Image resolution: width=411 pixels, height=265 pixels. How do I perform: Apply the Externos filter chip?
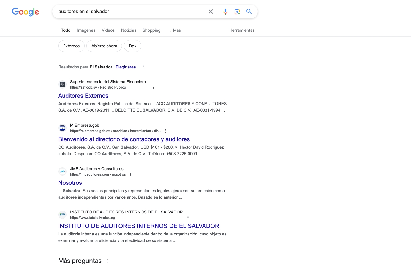(71, 46)
